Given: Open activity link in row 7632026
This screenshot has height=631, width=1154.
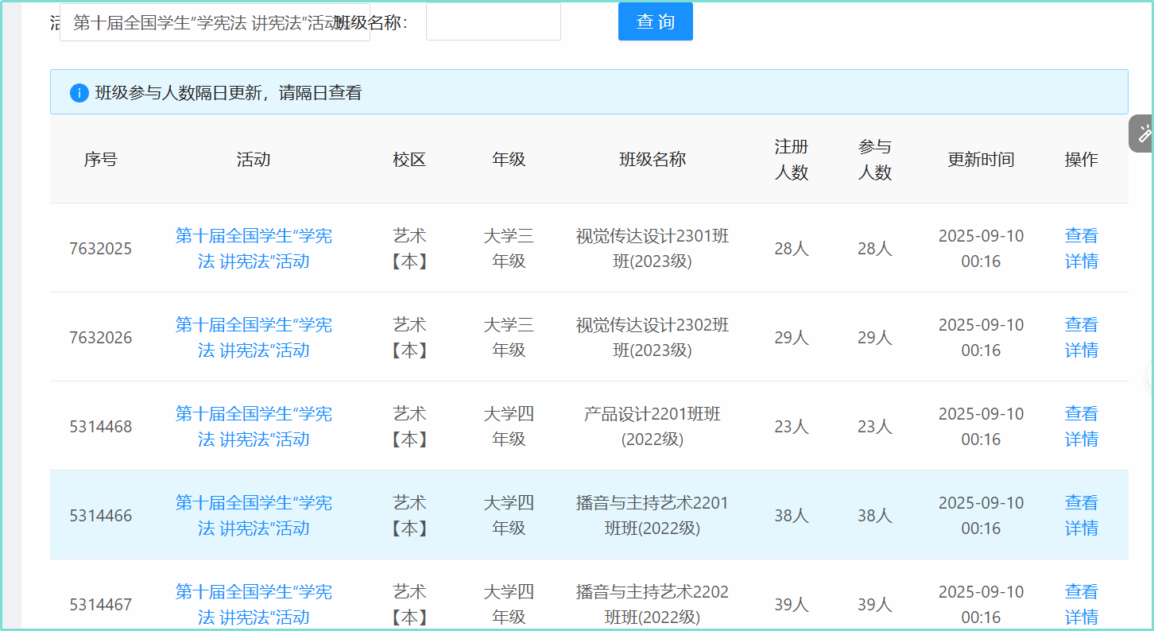Looking at the screenshot, I should [254, 338].
